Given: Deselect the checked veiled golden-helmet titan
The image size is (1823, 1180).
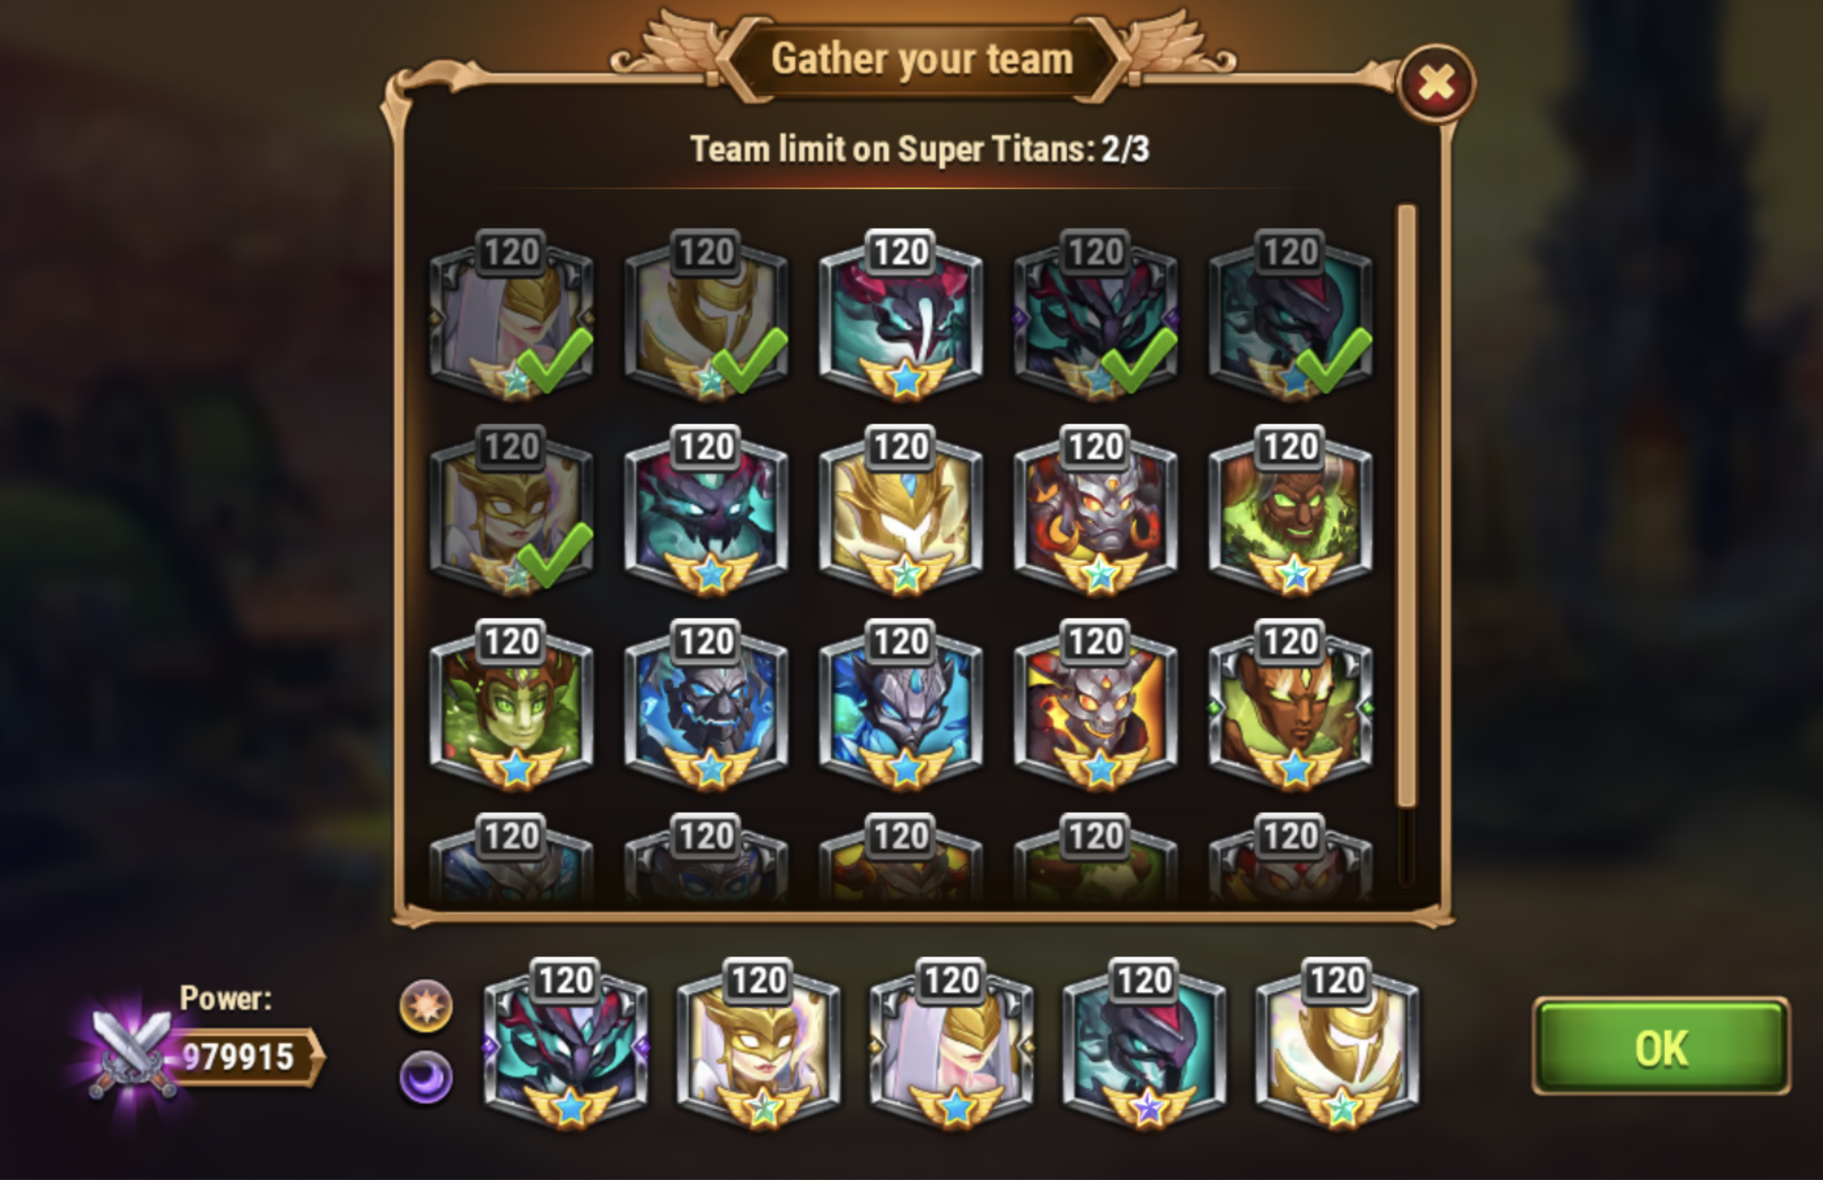Looking at the screenshot, I should coord(511,315).
